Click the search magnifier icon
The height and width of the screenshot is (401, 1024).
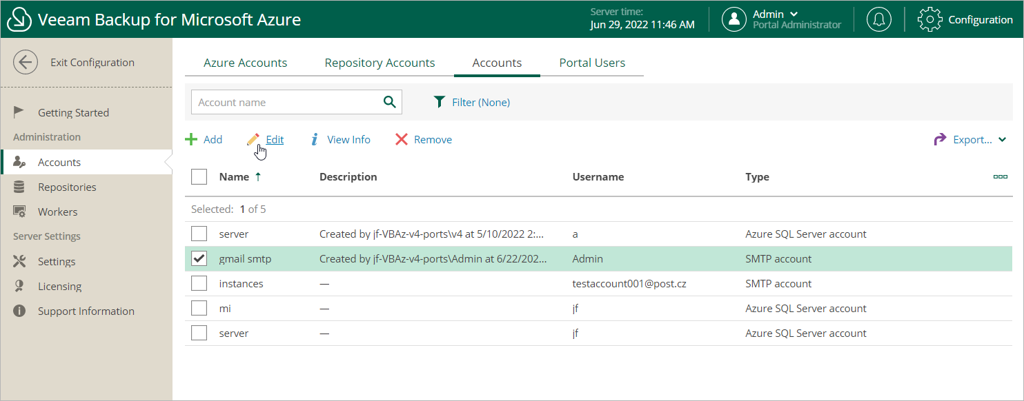pyautogui.click(x=390, y=102)
